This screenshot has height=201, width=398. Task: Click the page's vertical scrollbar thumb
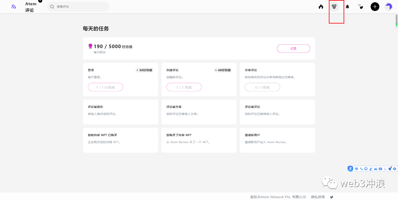[396, 21]
